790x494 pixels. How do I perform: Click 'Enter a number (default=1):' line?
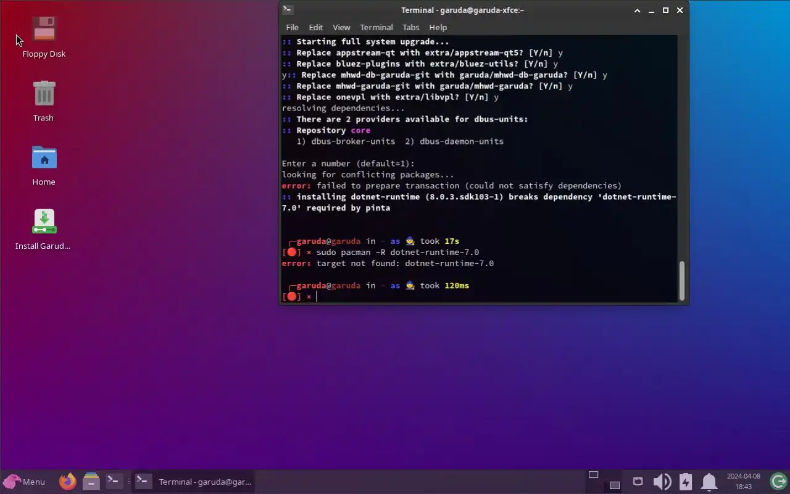[x=348, y=163]
